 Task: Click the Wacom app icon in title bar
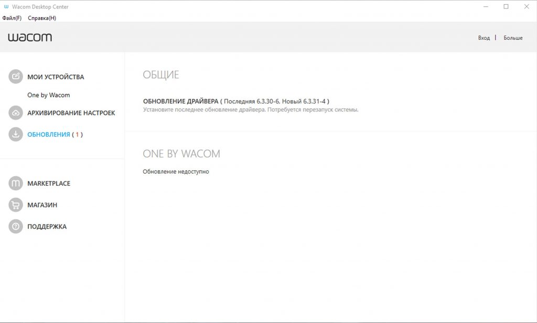tap(6, 7)
